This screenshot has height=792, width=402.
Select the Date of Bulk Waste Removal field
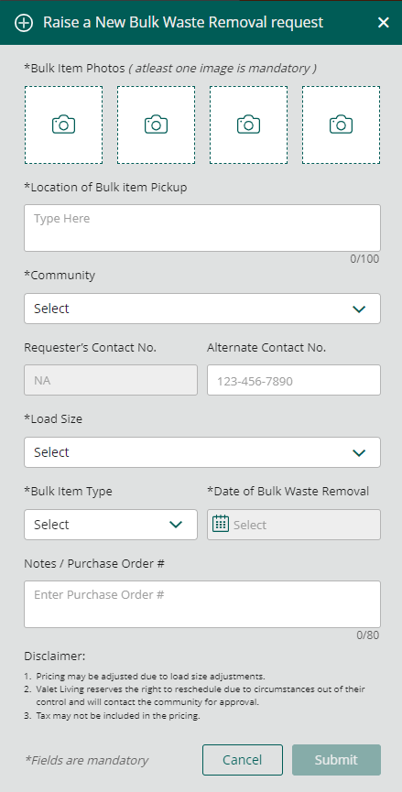point(294,525)
